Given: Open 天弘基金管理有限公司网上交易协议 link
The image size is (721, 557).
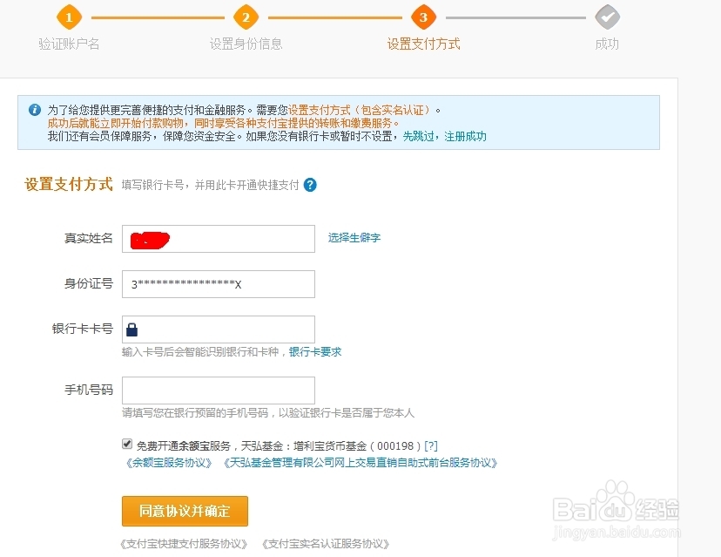Looking at the screenshot, I should pos(360,463).
